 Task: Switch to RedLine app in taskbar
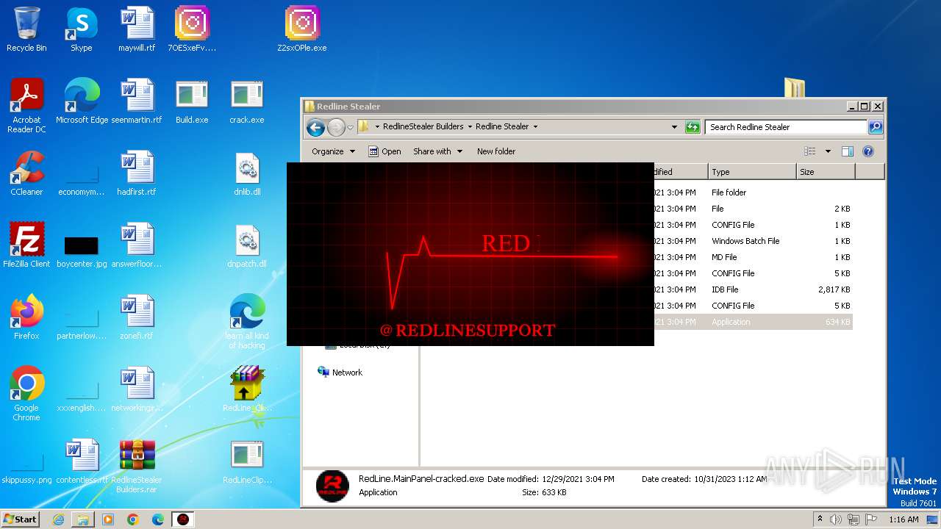182,519
